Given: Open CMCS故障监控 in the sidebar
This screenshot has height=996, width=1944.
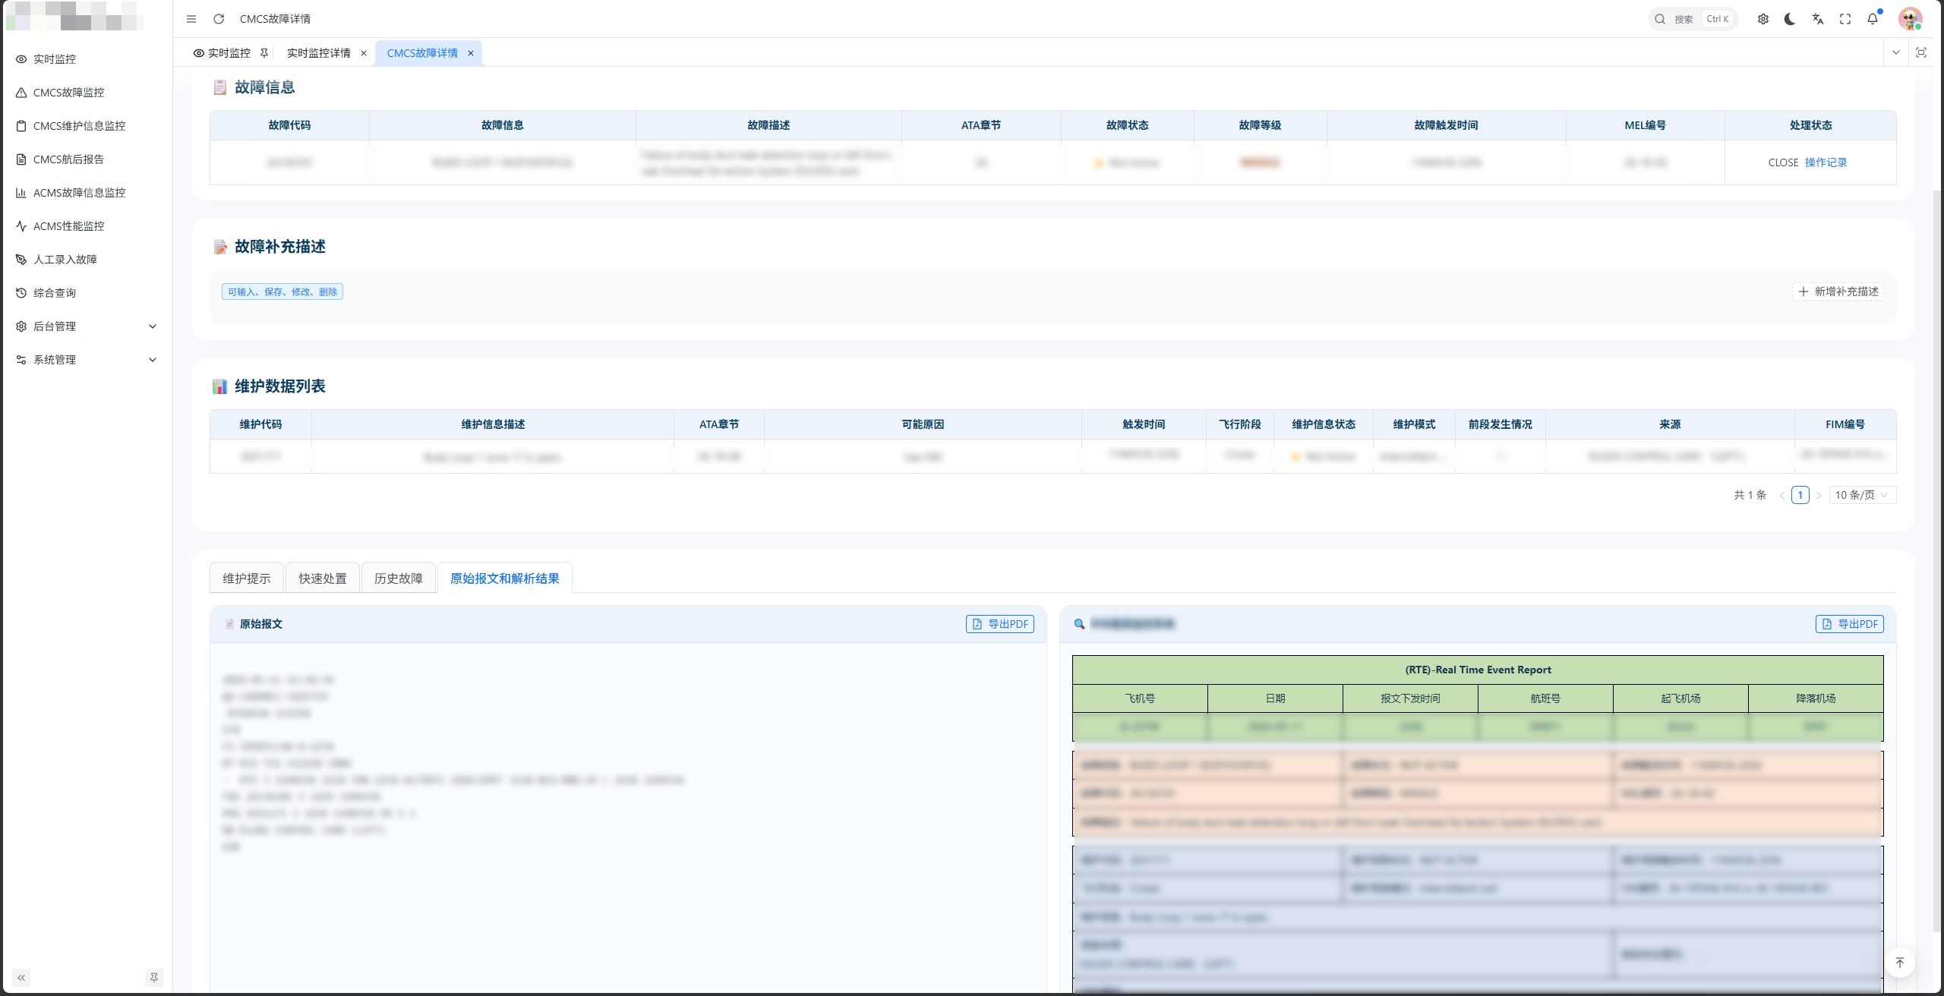Looking at the screenshot, I should [x=87, y=93].
